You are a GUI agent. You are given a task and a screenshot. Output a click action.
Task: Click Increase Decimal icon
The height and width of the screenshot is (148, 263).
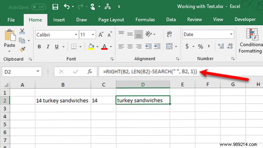(221, 46)
